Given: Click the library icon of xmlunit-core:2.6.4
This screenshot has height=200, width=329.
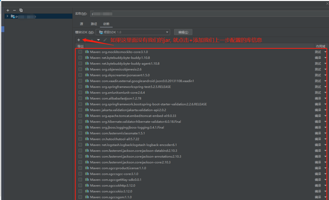Looking at the screenshot, I should click(87, 93).
